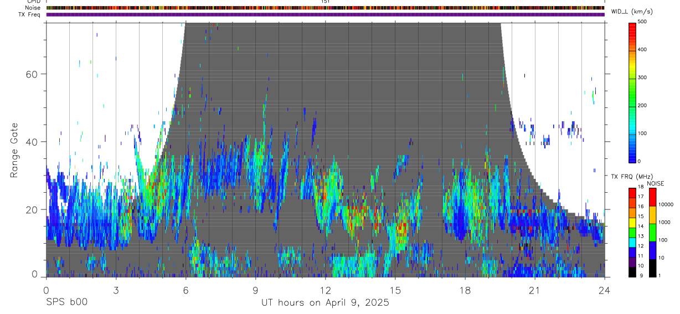
Task: Click the green swatch of the NOISE legend
Action: coord(652,232)
